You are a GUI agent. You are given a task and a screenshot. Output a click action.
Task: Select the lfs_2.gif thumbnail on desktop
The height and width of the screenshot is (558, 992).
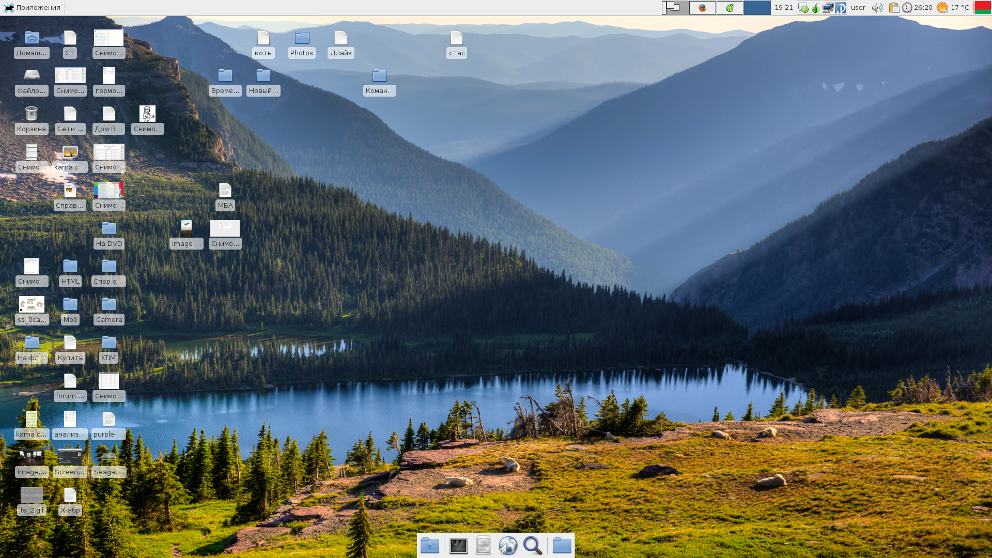point(32,495)
